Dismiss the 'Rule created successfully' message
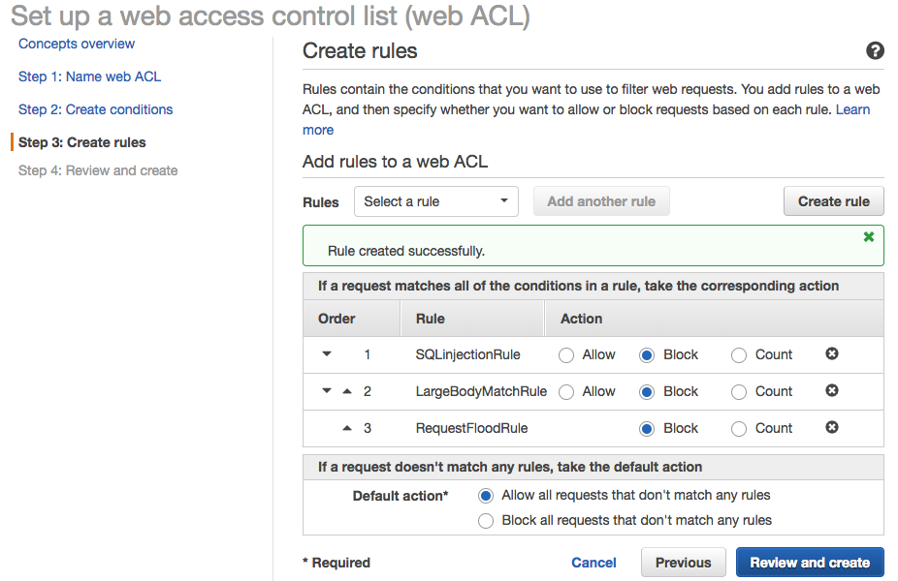898x581 pixels. 869,236
